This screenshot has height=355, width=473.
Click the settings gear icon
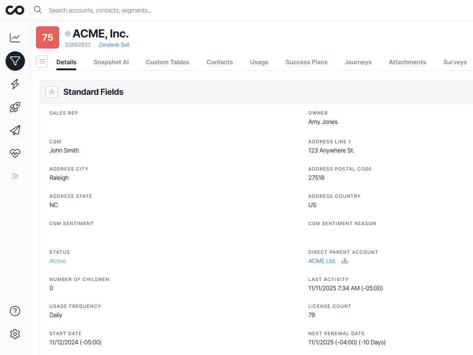15,334
